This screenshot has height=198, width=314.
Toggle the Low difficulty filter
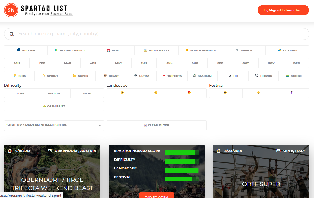pyautogui.click(x=21, y=93)
